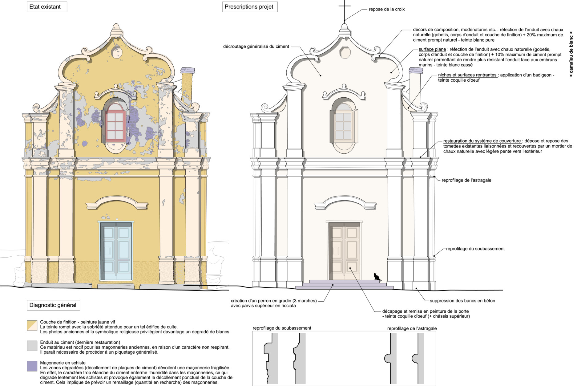Click the 'Diagnostic général' title box
This screenshot has width=585, height=386.
click(53, 305)
